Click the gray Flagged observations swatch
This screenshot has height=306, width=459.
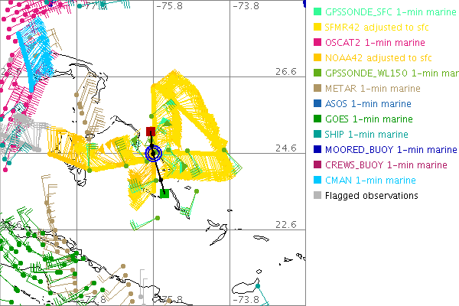[317, 196]
